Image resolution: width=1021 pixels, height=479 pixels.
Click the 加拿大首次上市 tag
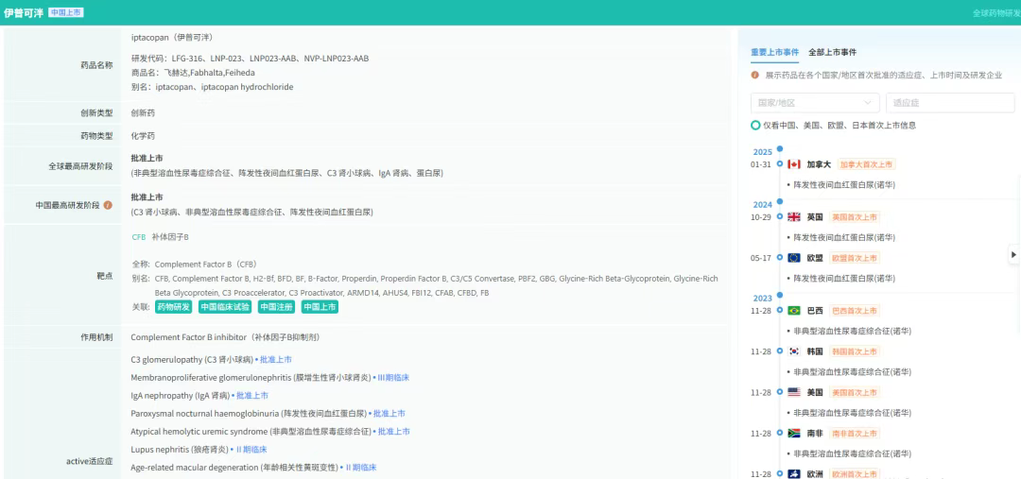[866, 164]
